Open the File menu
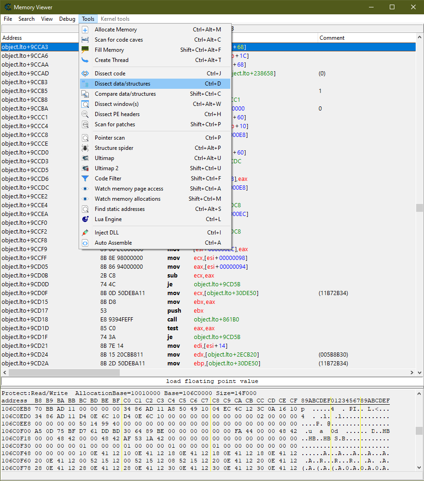The image size is (424, 481). click(8, 19)
